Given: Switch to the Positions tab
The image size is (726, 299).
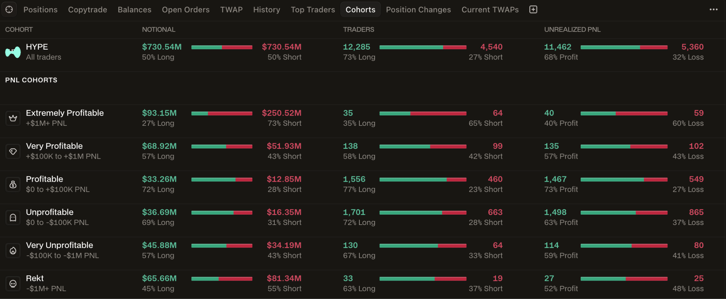Looking at the screenshot, I should pos(40,10).
